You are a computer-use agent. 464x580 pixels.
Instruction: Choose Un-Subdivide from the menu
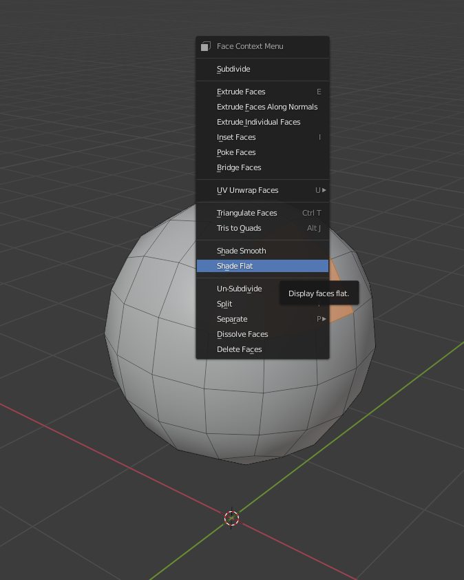tap(262, 289)
